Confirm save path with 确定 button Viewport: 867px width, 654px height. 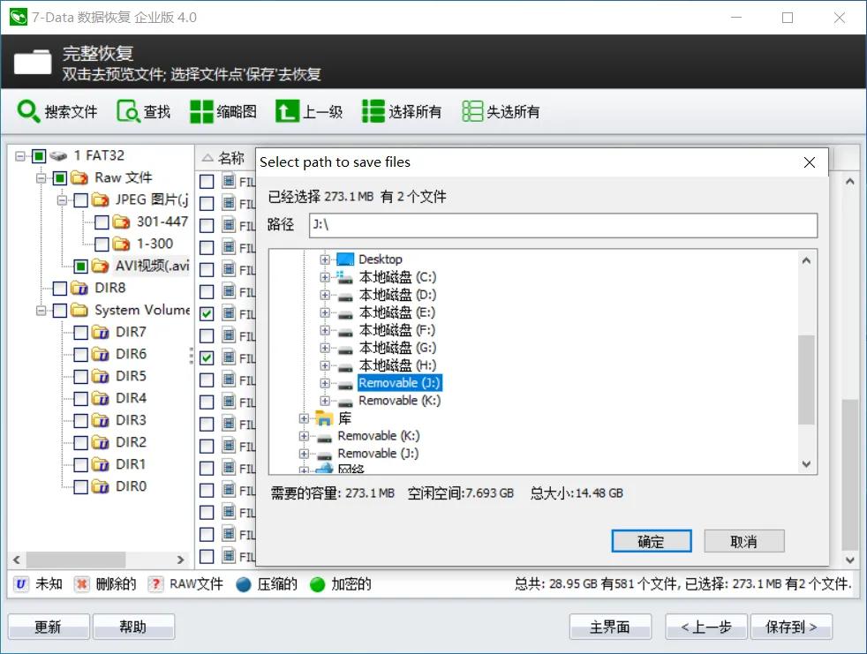(x=651, y=540)
